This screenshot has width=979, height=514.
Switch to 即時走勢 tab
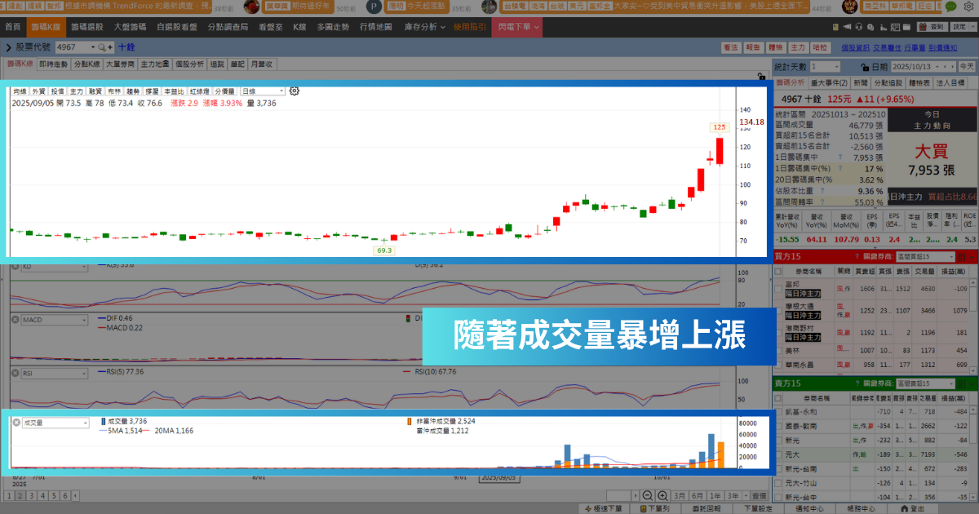click(x=54, y=63)
